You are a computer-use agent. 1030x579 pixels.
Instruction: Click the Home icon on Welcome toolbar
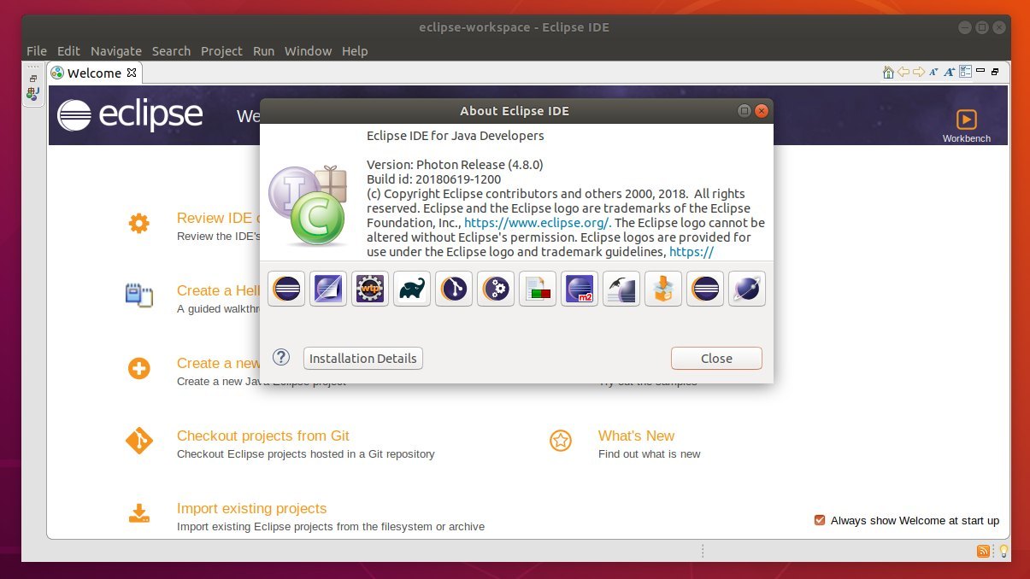pos(888,72)
